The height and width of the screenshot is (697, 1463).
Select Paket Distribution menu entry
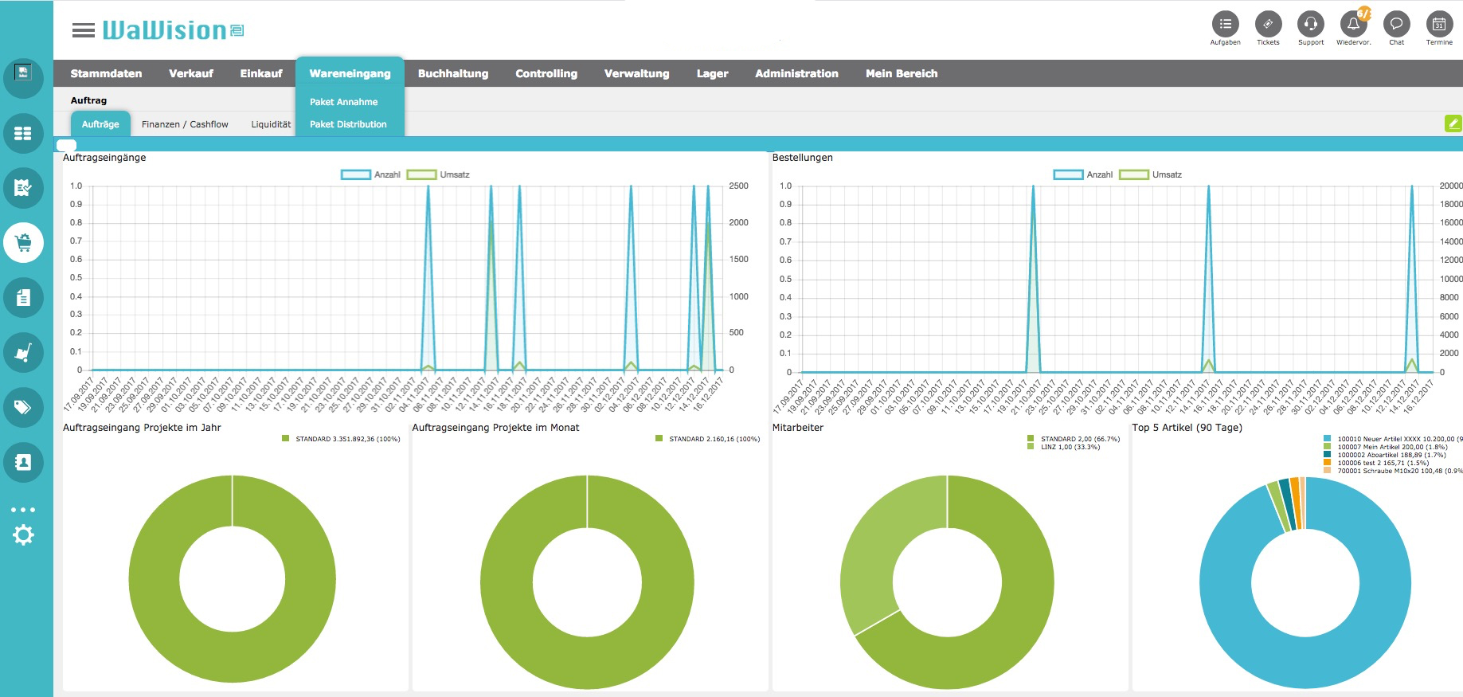[348, 124]
